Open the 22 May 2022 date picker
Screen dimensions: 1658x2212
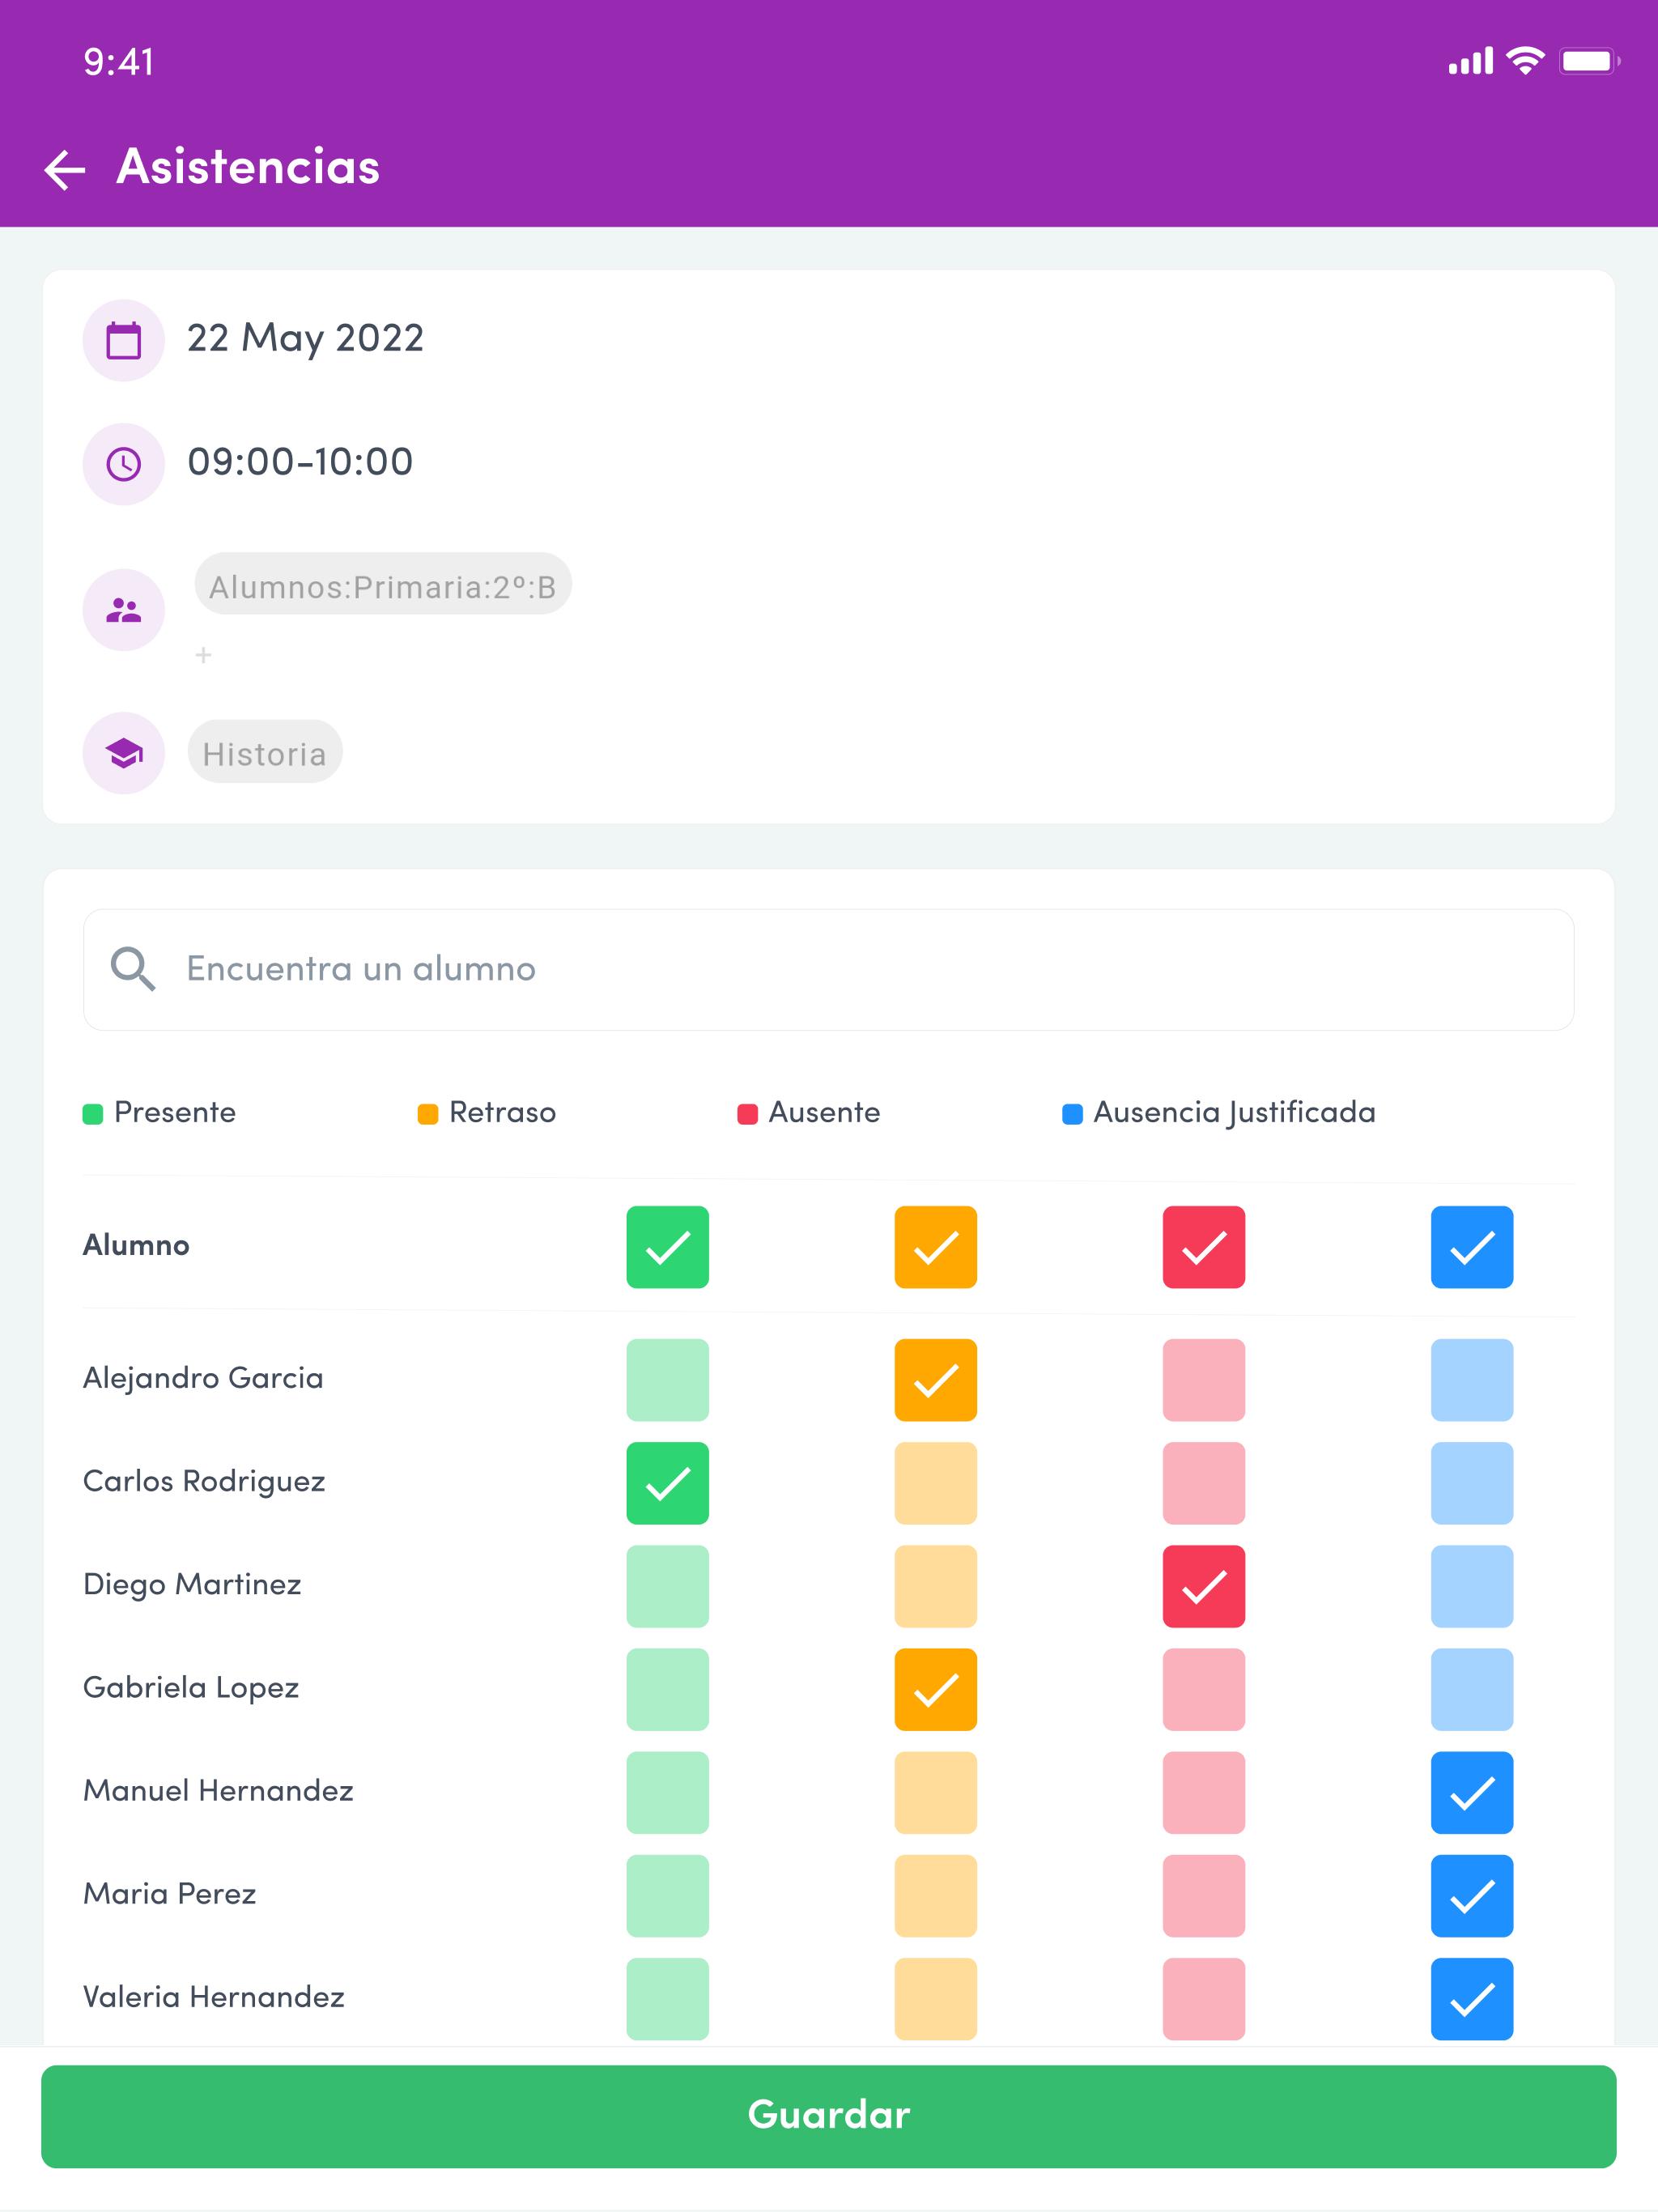(x=305, y=338)
